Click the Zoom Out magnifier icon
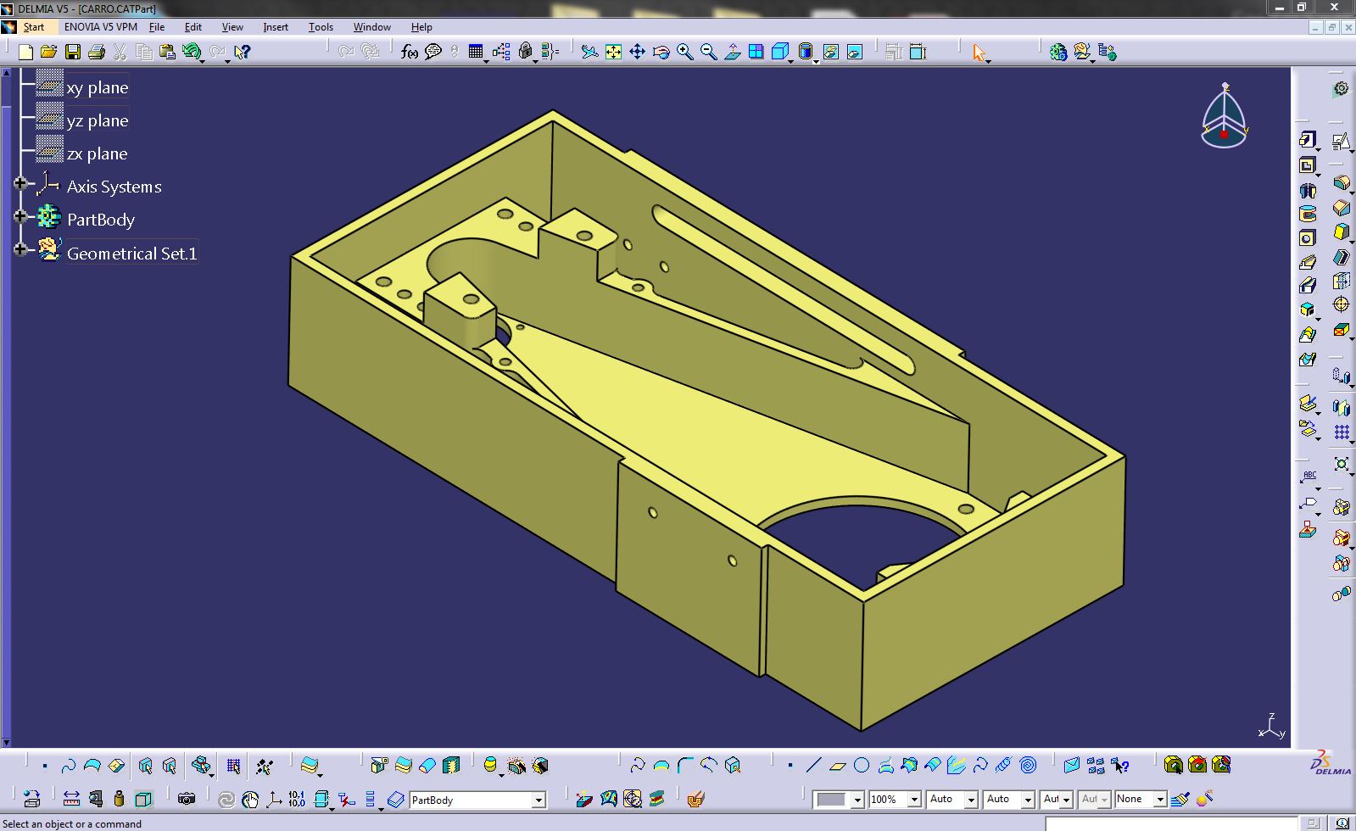Image resolution: width=1356 pixels, height=831 pixels. pos(708,52)
